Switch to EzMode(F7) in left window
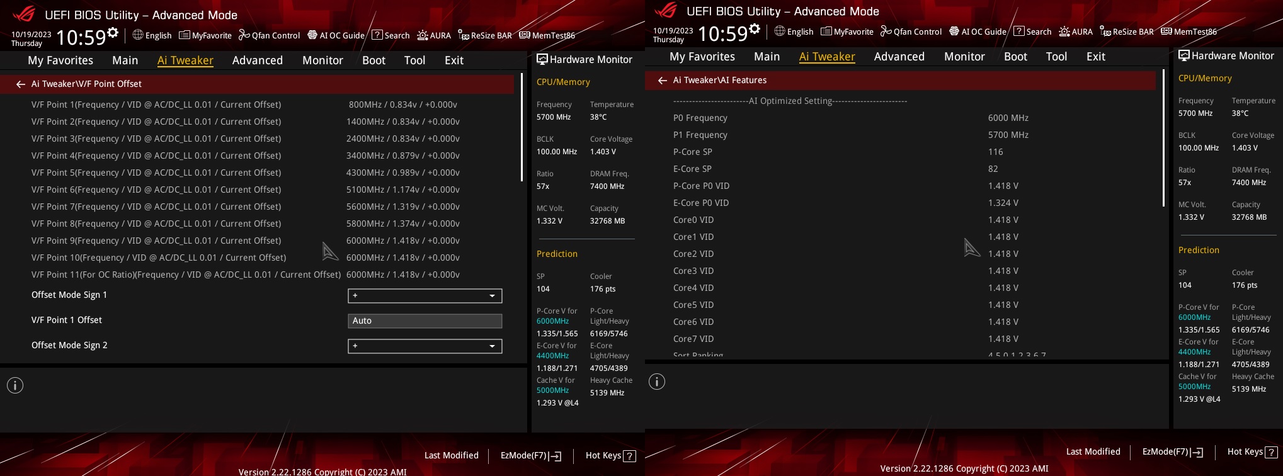Screen dimensions: 1283x476 [531, 455]
